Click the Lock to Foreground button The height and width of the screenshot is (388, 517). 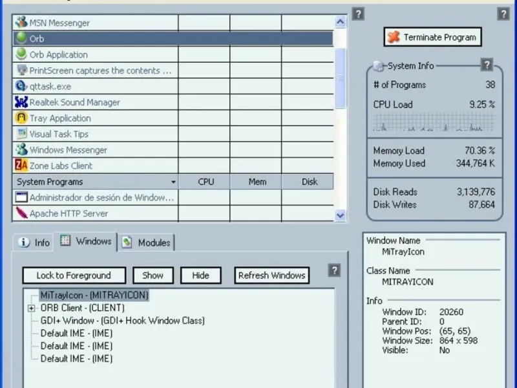coord(74,275)
